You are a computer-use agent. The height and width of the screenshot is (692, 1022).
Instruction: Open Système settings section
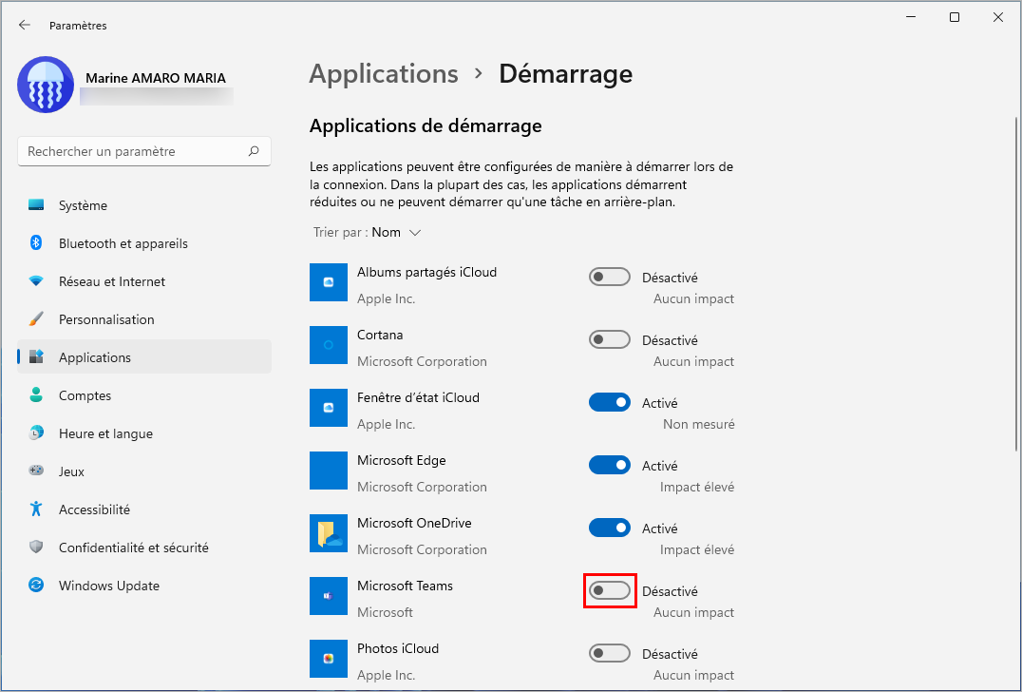click(144, 205)
